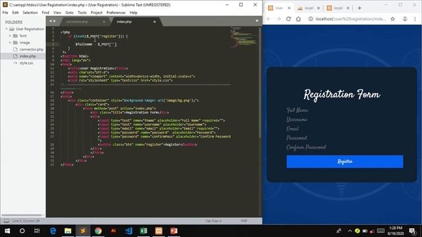The height and width of the screenshot is (237, 422).
Task: Expand the image folder
Action: coord(10,42)
